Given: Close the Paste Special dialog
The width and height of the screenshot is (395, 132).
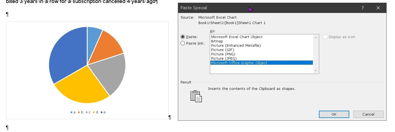Looking at the screenshot, I should (378, 8).
